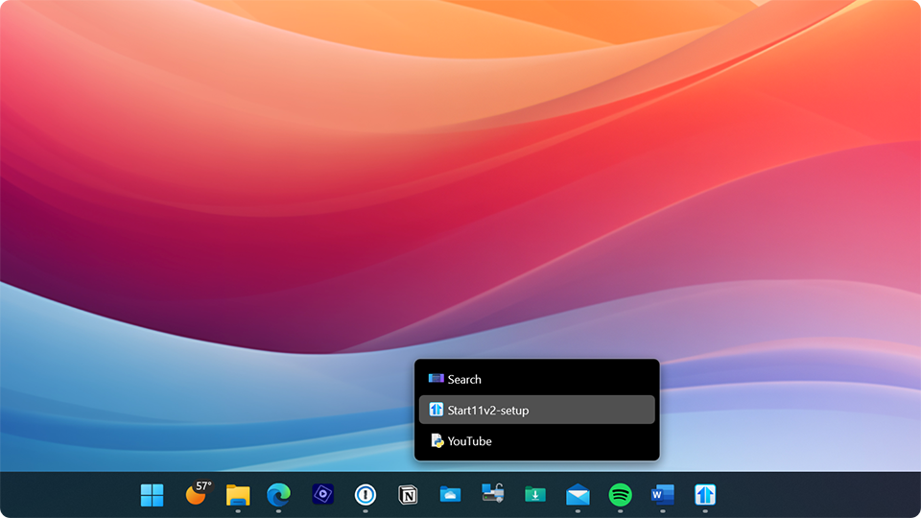Open Microsoft Word from the taskbar
The height and width of the screenshot is (518, 921).
point(663,495)
